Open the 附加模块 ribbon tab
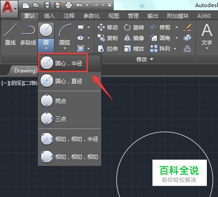The width and height of the screenshot is (218, 197). pyautogui.click(x=178, y=16)
